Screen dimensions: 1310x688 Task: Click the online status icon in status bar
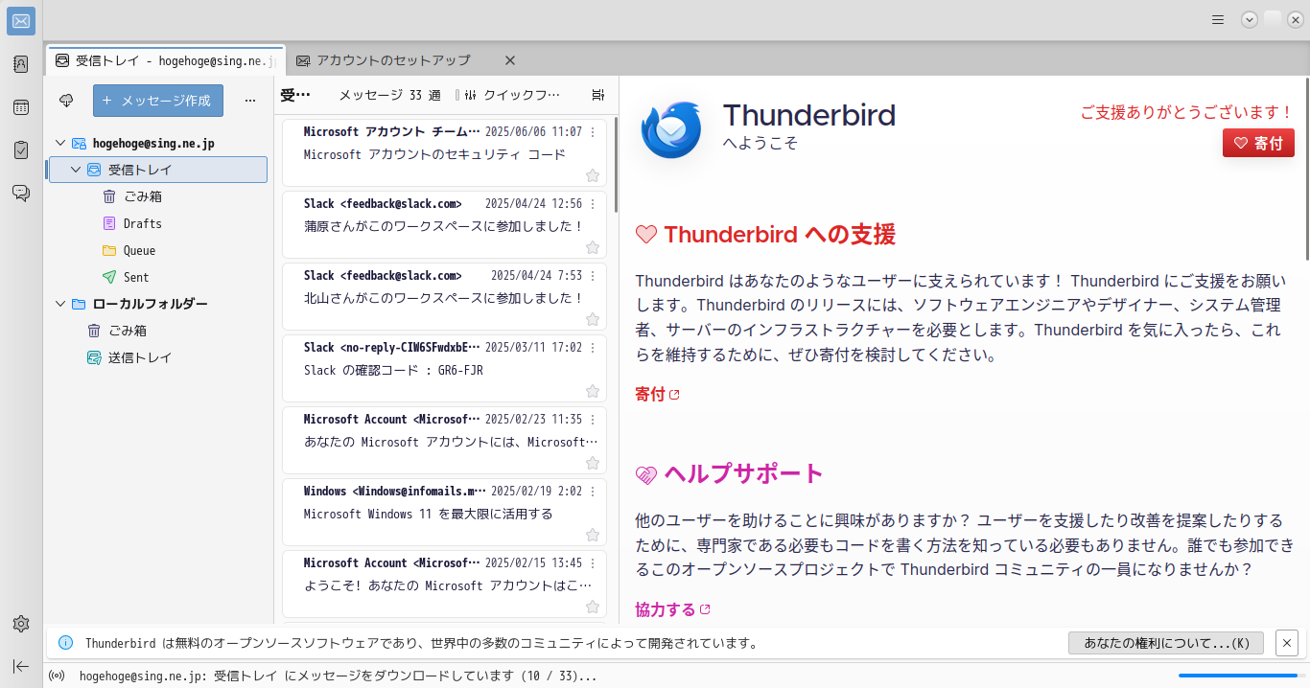click(x=57, y=676)
